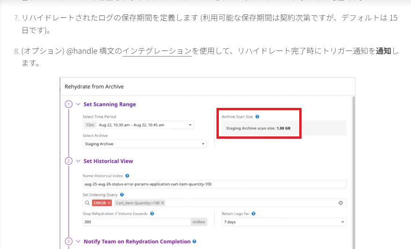Click the Notify Team on Rehydration Completion heading

pyautogui.click(x=137, y=242)
